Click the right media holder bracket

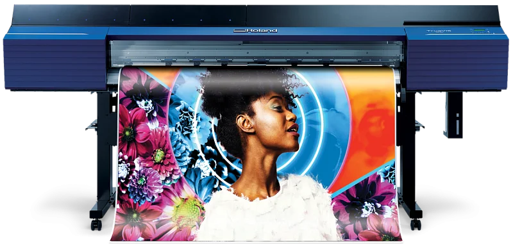(x=419, y=126)
